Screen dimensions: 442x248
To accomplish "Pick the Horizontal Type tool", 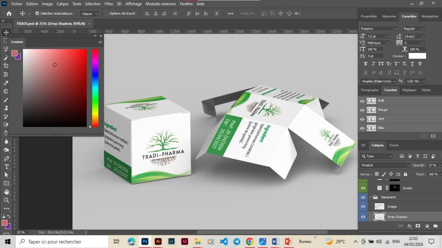I will tap(6, 166).
